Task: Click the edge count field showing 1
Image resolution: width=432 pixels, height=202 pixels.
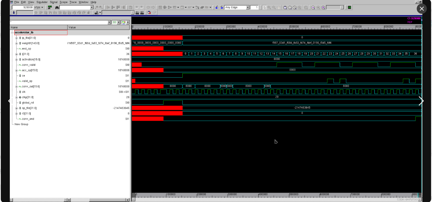Action: click(x=254, y=7)
